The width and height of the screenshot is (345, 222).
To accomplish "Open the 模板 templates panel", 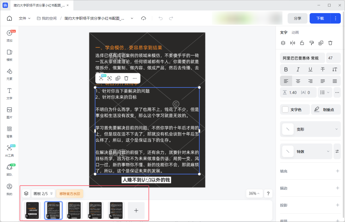I will [x=9, y=55].
